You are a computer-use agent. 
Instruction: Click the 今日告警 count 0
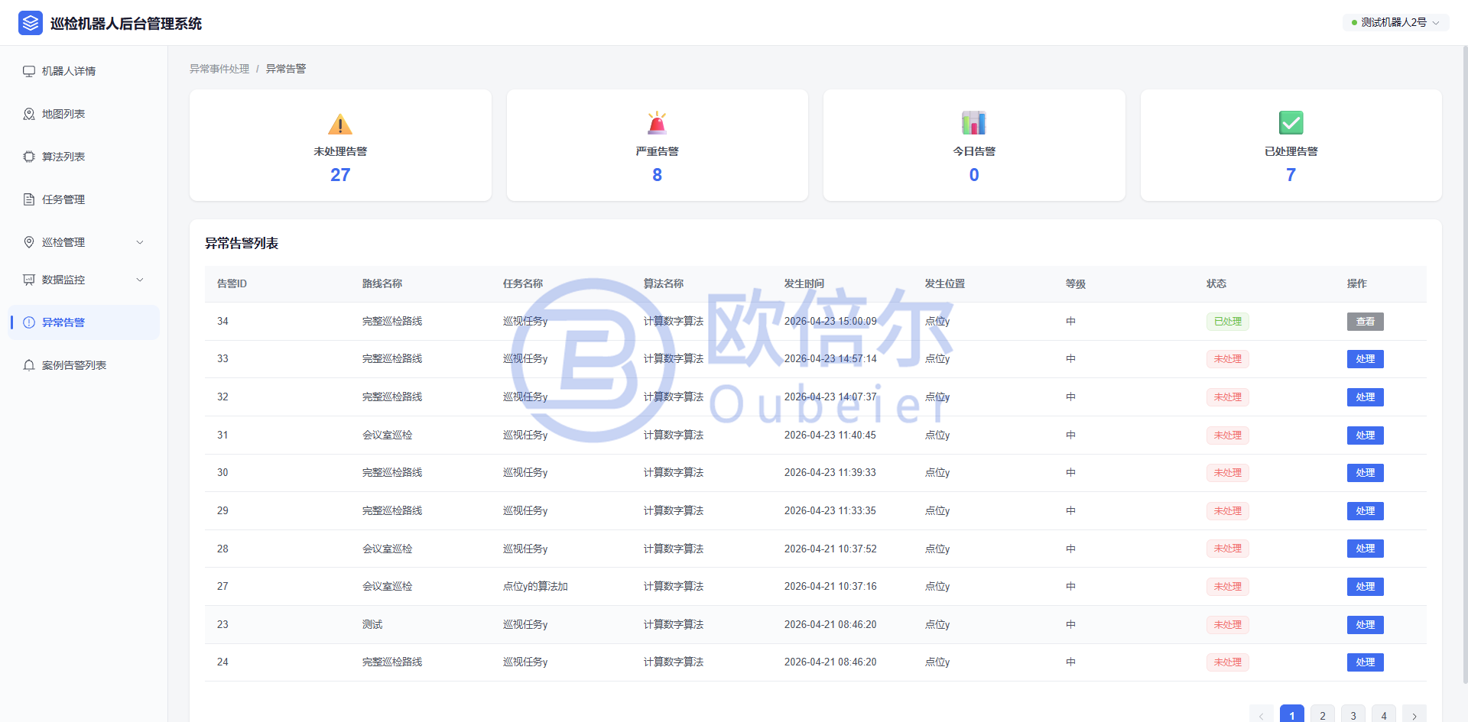pos(974,175)
